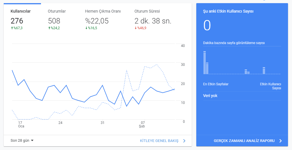Image resolution: width=292 pixels, height=150 pixels.
Task: Select the Kullanıcılar metric tab
Action: coord(22,19)
